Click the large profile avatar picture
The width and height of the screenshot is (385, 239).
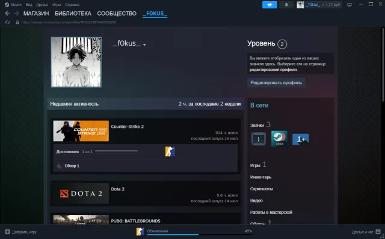point(76,62)
